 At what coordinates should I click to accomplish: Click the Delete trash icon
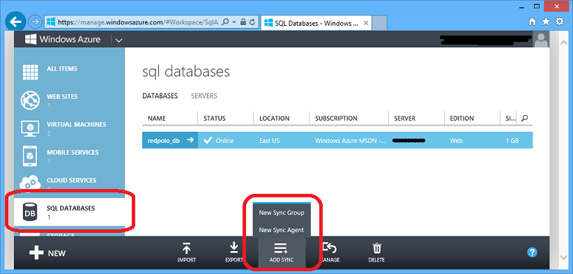376,248
